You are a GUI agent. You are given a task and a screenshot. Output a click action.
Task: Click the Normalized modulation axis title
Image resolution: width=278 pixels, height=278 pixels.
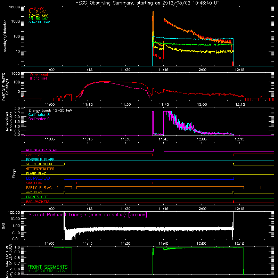point(9,122)
